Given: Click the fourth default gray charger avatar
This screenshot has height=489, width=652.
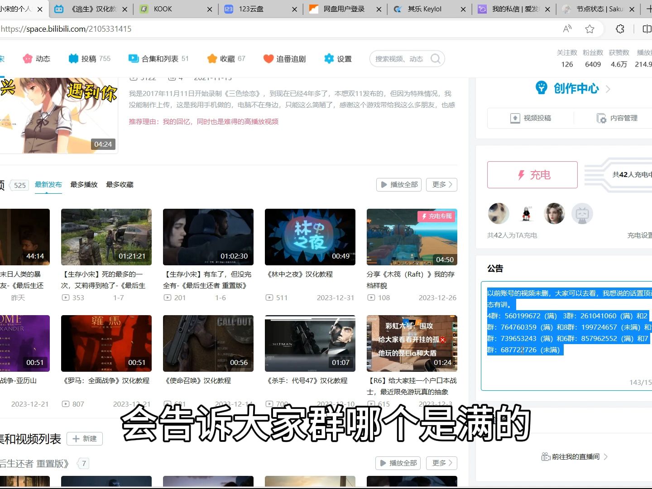Looking at the screenshot, I should (x=582, y=214).
